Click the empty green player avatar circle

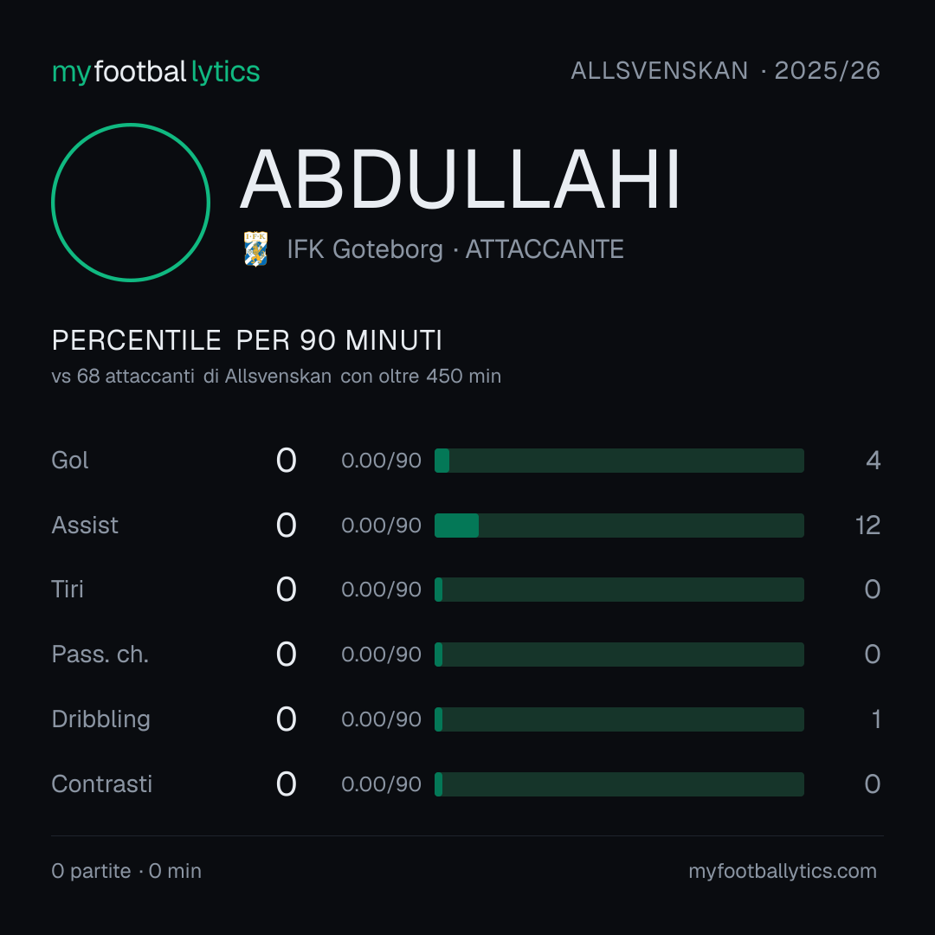(131, 203)
